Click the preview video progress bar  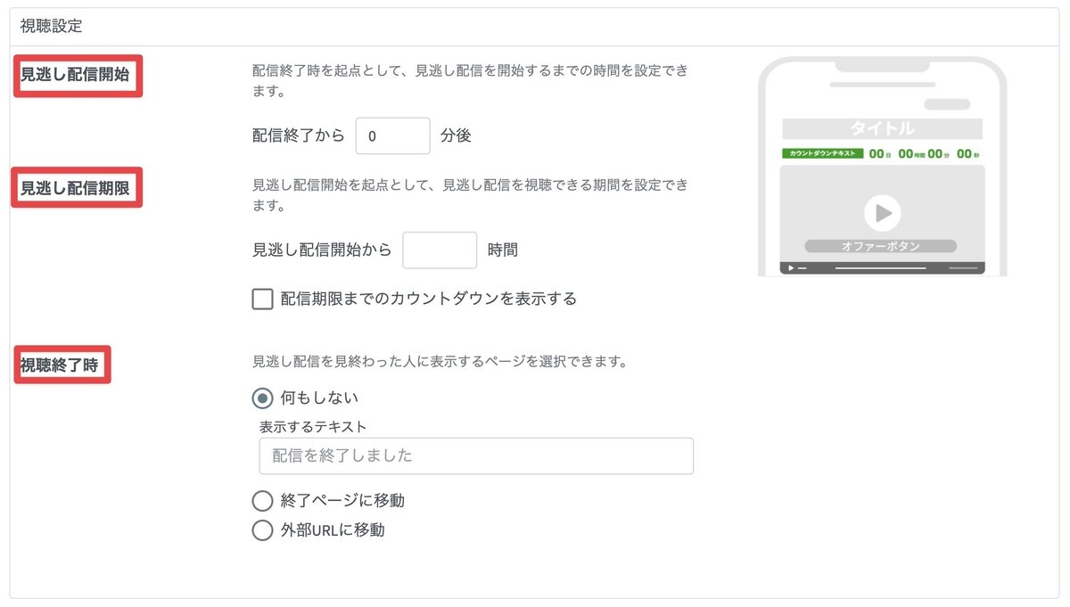(880, 268)
